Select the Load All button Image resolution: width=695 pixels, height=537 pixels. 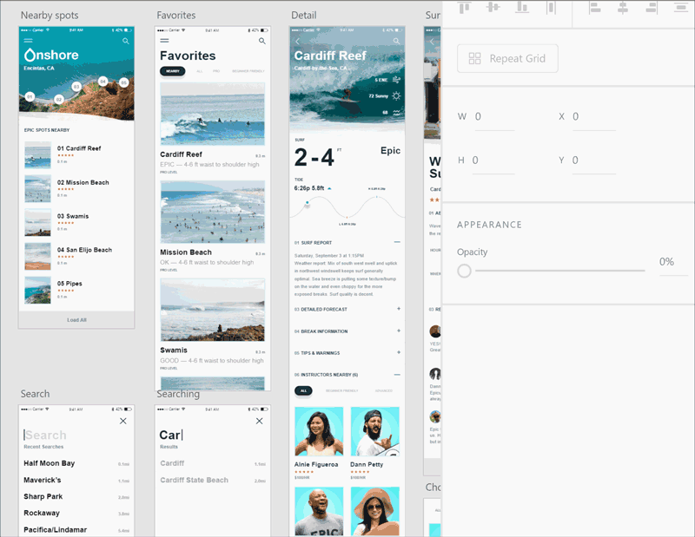click(x=76, y=319)
